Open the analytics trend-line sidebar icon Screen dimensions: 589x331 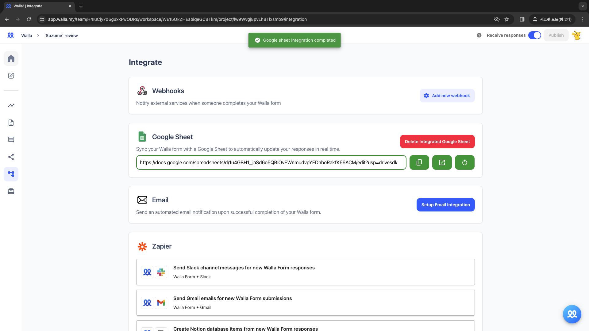pos(11,105)
